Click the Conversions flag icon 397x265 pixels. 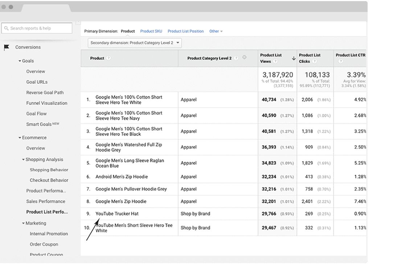pos(7,47)
